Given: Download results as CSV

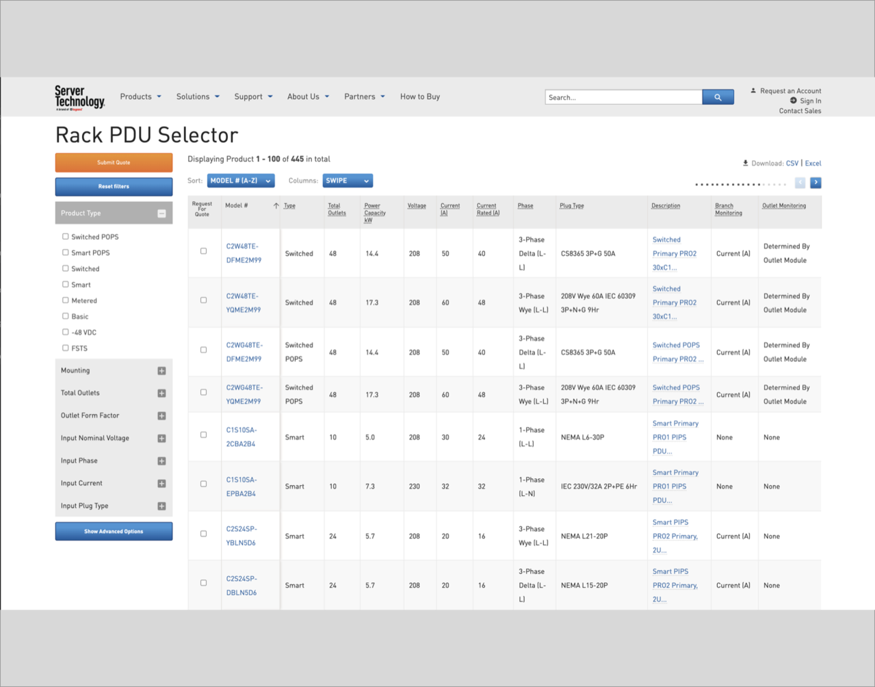Looking at the screenshot, I should [792, 164].
